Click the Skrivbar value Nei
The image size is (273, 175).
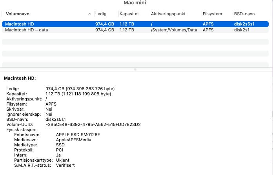coord(49,109)
